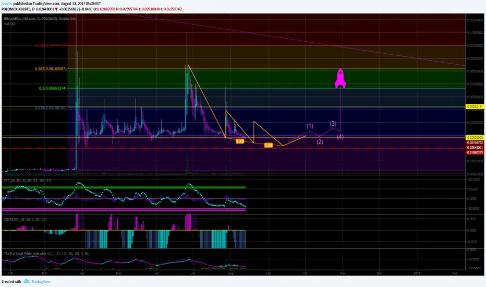The image size is (486, 287).
Task: Select the (4) wave label
Action: (x=341, y=137)
